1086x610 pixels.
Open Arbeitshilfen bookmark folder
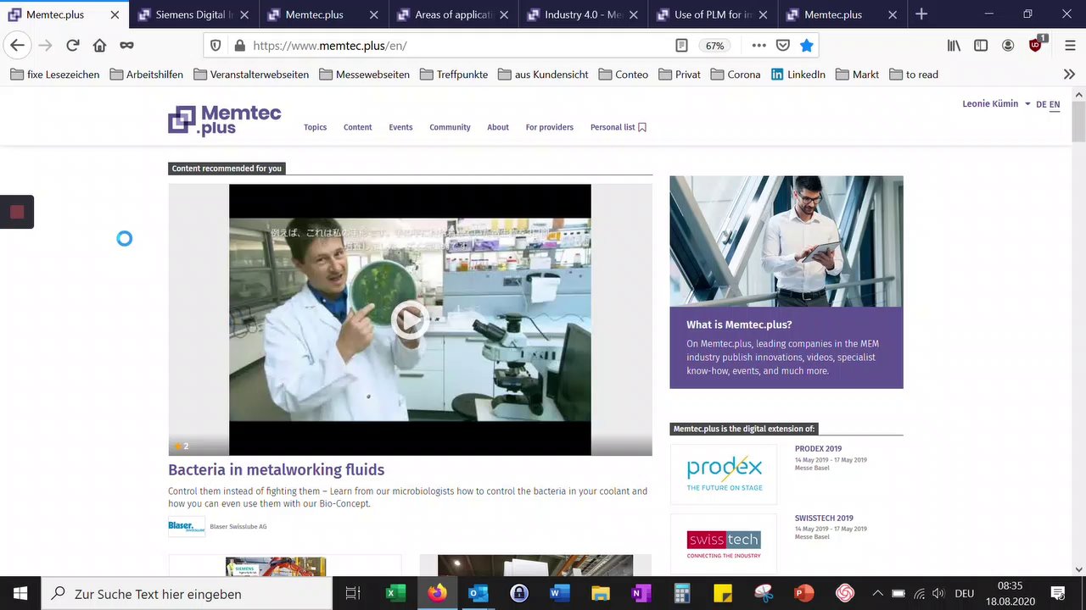(146, 75)
